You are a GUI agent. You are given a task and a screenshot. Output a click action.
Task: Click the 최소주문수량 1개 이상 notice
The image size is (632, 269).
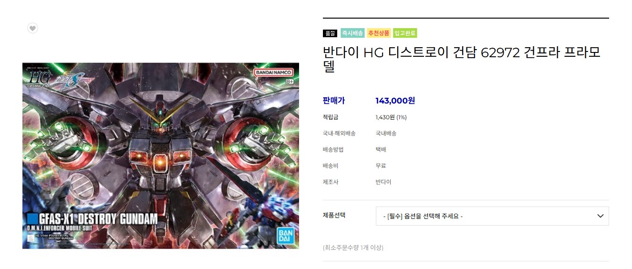coord(353,248)
